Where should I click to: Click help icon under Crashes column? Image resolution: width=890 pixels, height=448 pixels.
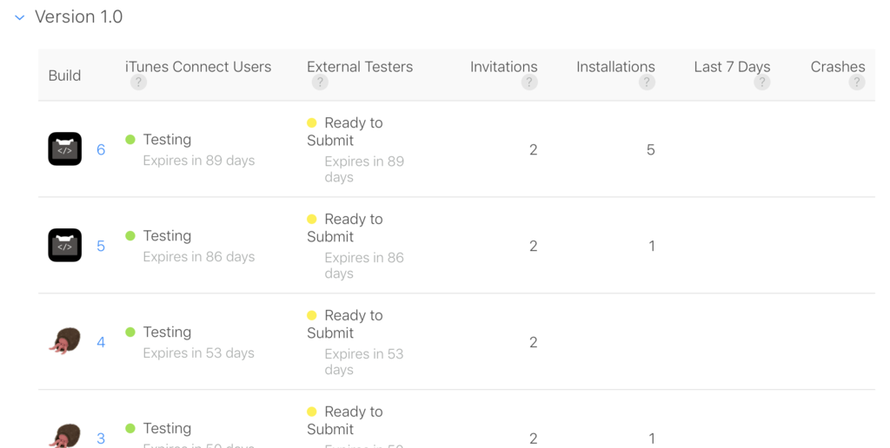857,82
